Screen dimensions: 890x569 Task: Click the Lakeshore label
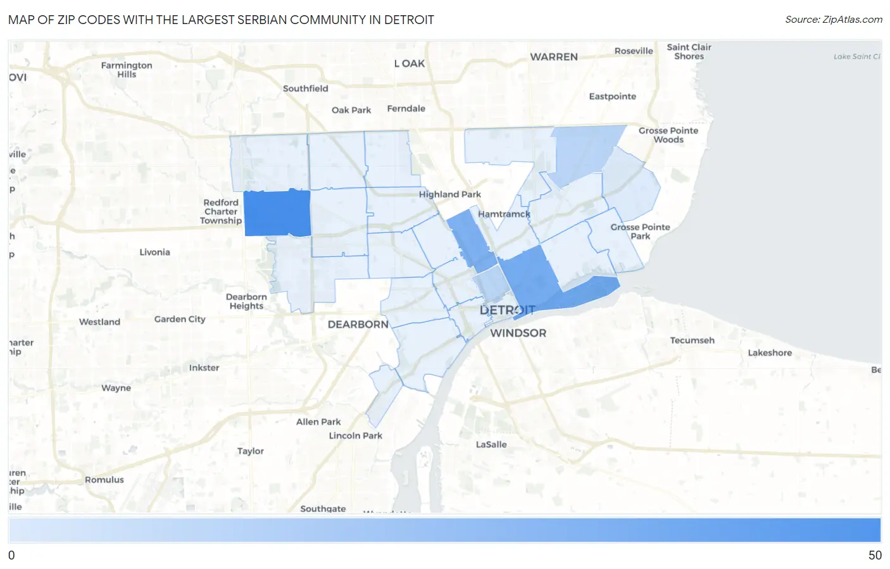(x=770, y=353)
